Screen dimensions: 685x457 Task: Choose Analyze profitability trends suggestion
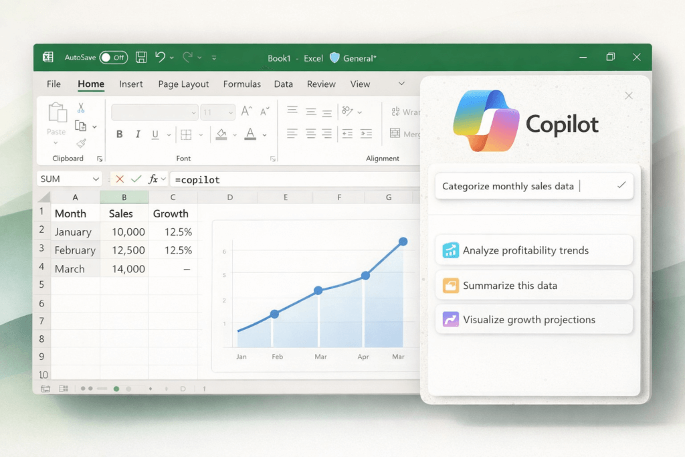[534, 250]
